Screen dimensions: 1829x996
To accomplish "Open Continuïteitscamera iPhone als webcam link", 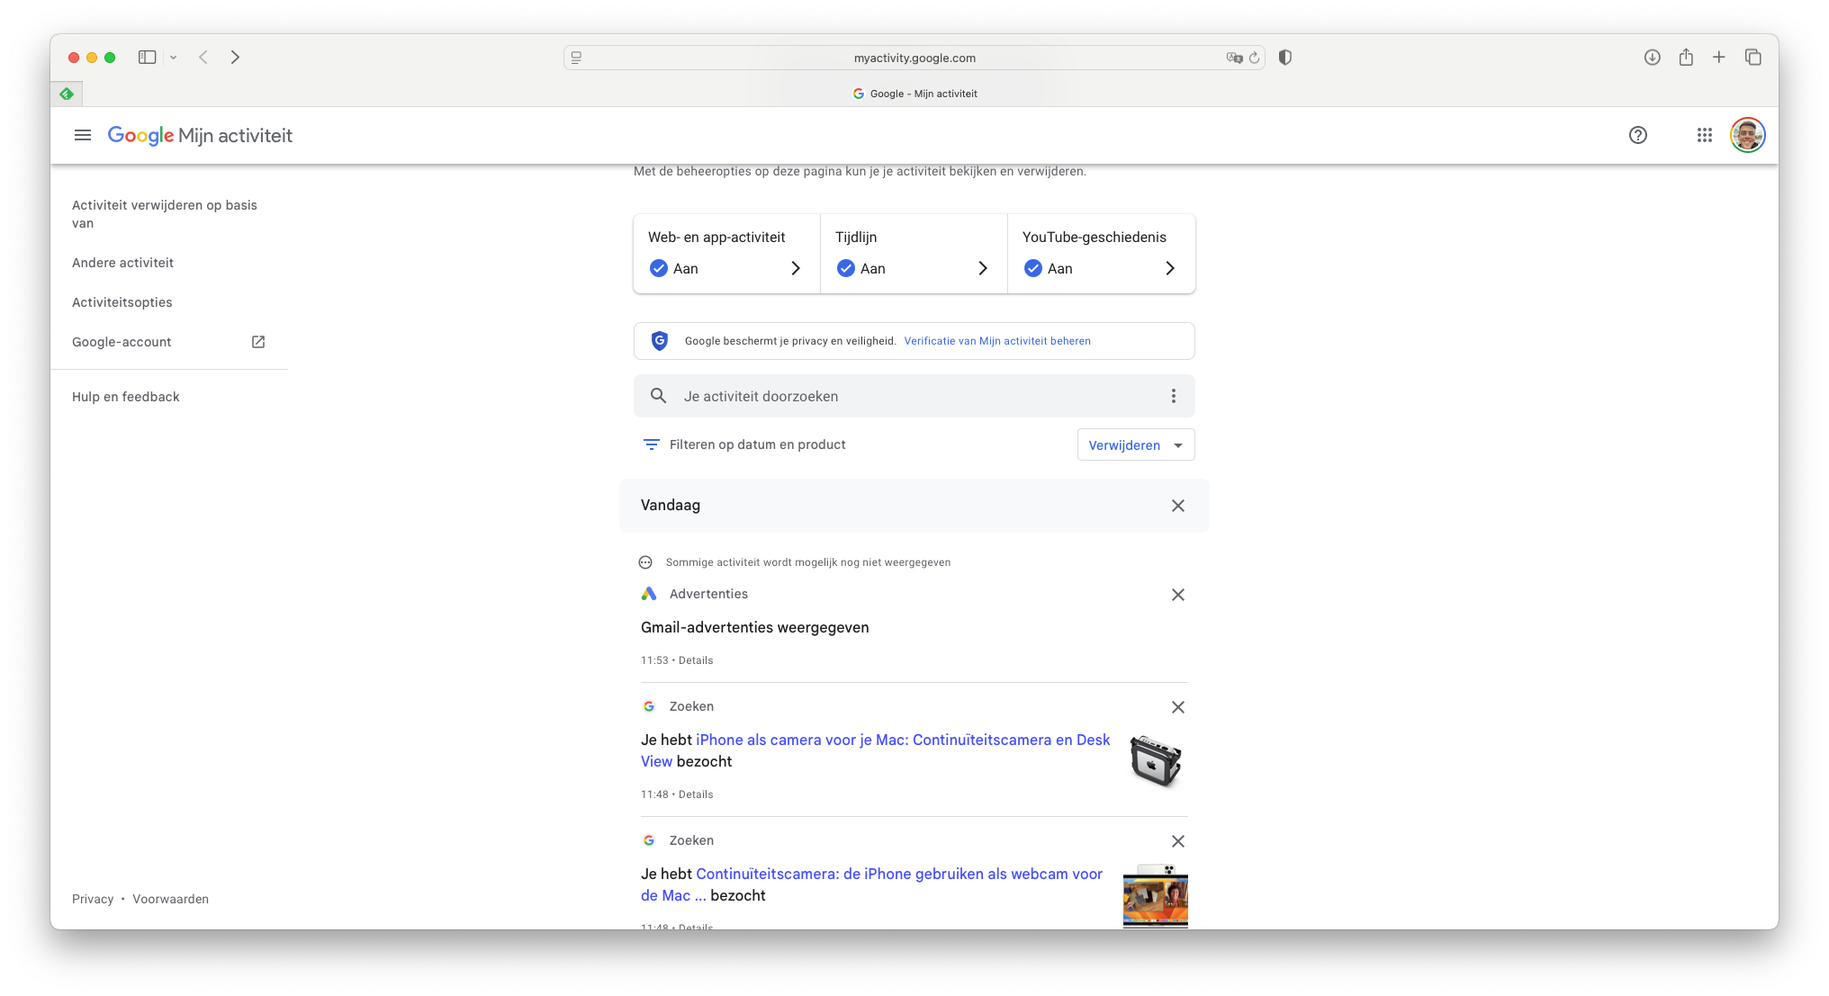I will [871, 884].
